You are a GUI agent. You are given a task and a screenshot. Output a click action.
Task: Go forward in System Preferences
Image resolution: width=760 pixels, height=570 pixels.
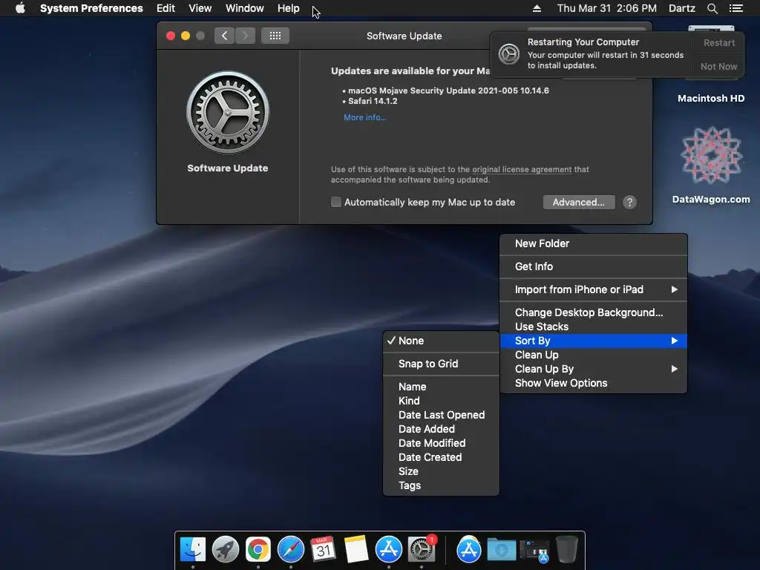click(245, 36)
